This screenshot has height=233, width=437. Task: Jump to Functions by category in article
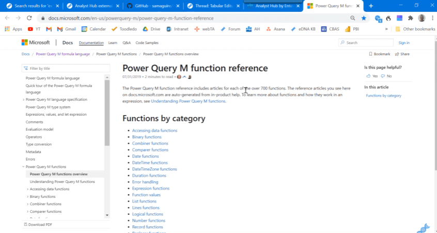click(383, 96)
